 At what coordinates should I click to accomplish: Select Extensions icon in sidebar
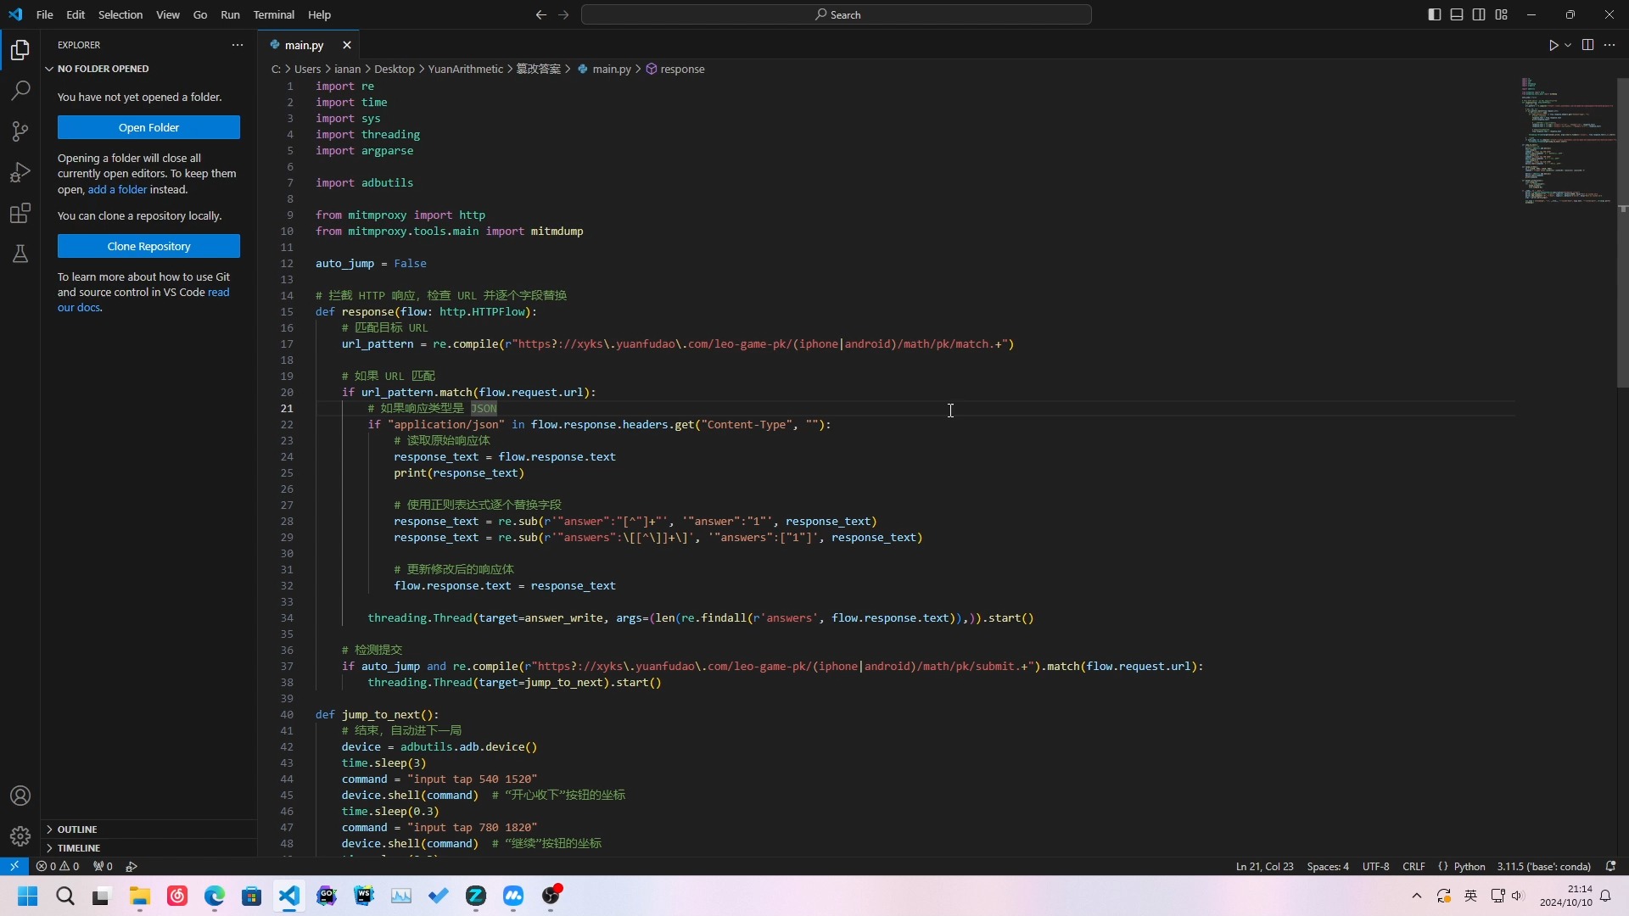[x=20, y=211]
